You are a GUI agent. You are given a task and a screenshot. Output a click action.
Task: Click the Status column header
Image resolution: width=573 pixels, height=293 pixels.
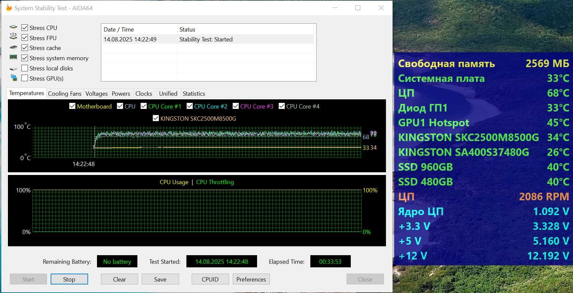pyautogui.click(x=246, y=29)
